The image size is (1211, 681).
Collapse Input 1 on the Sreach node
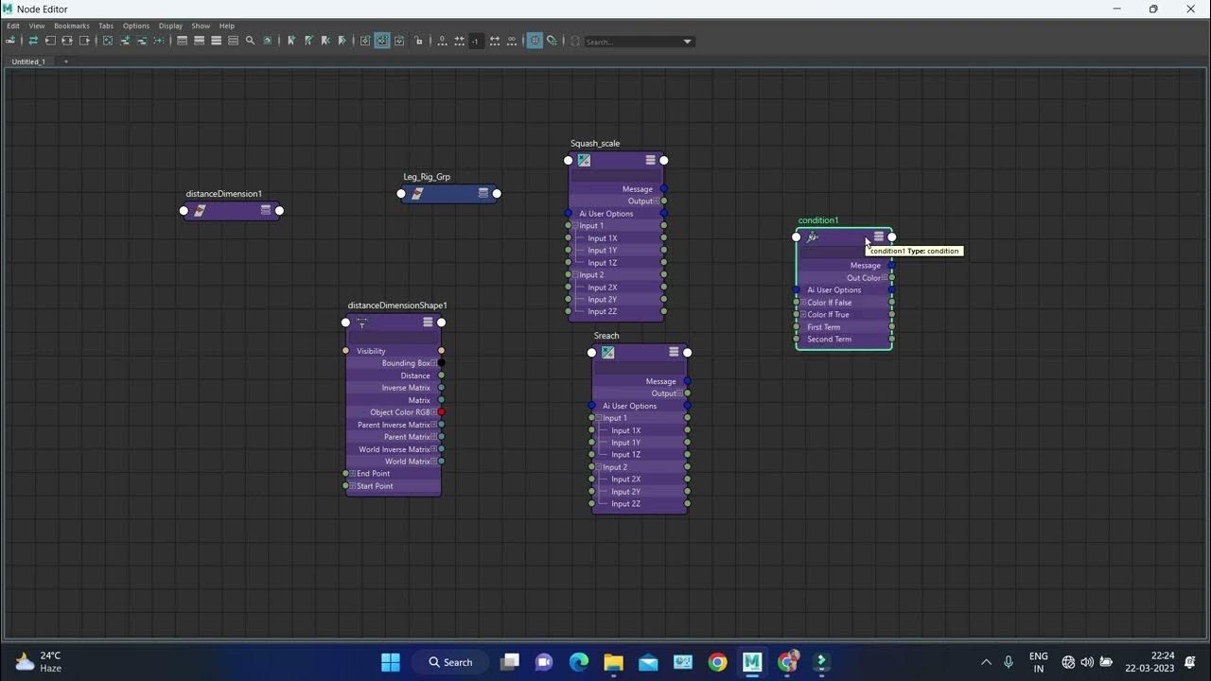[x=599, y=418]
